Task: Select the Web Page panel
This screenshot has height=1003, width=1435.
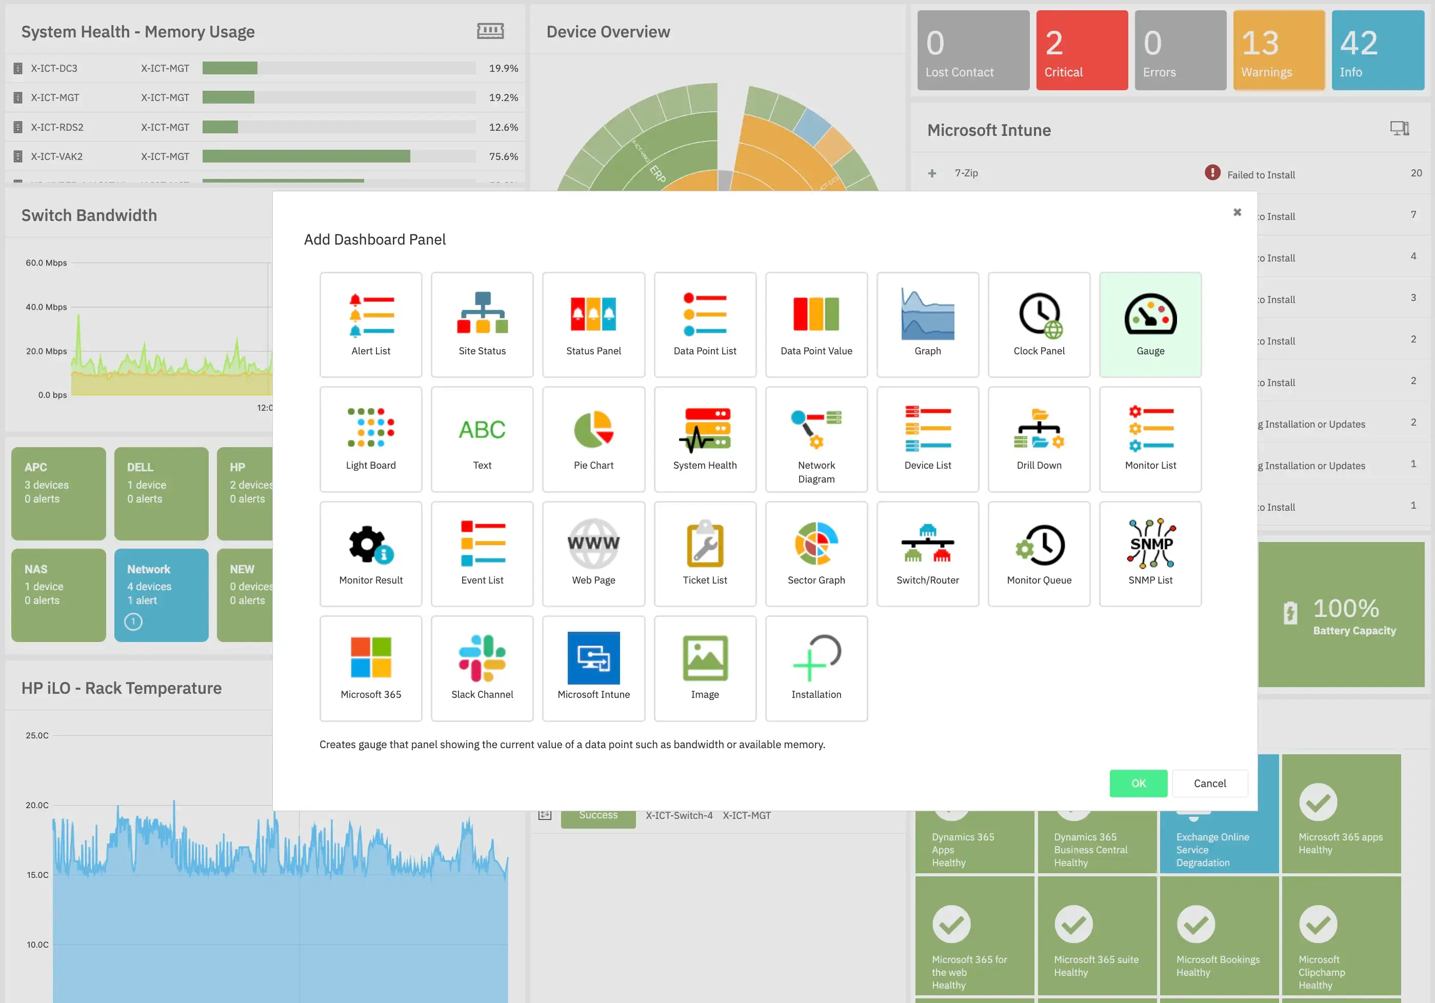Action: click(x=593, y=554)
